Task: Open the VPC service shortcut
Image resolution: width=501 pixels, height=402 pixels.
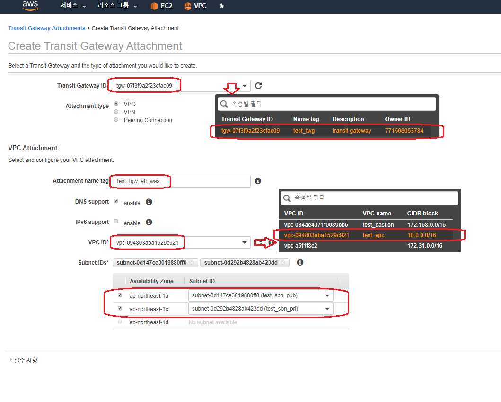Action: tap(195, 6)
